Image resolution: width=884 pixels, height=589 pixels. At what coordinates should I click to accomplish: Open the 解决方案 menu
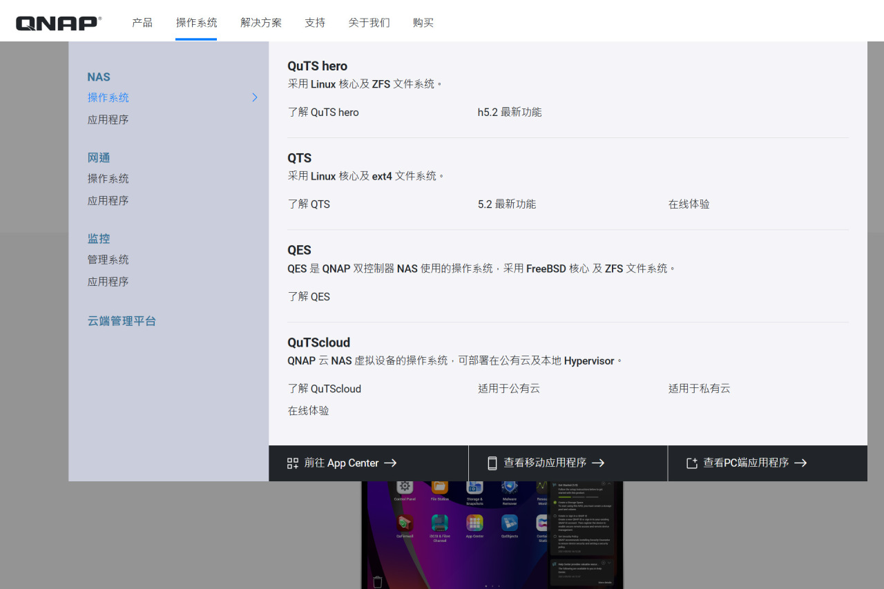261,22
